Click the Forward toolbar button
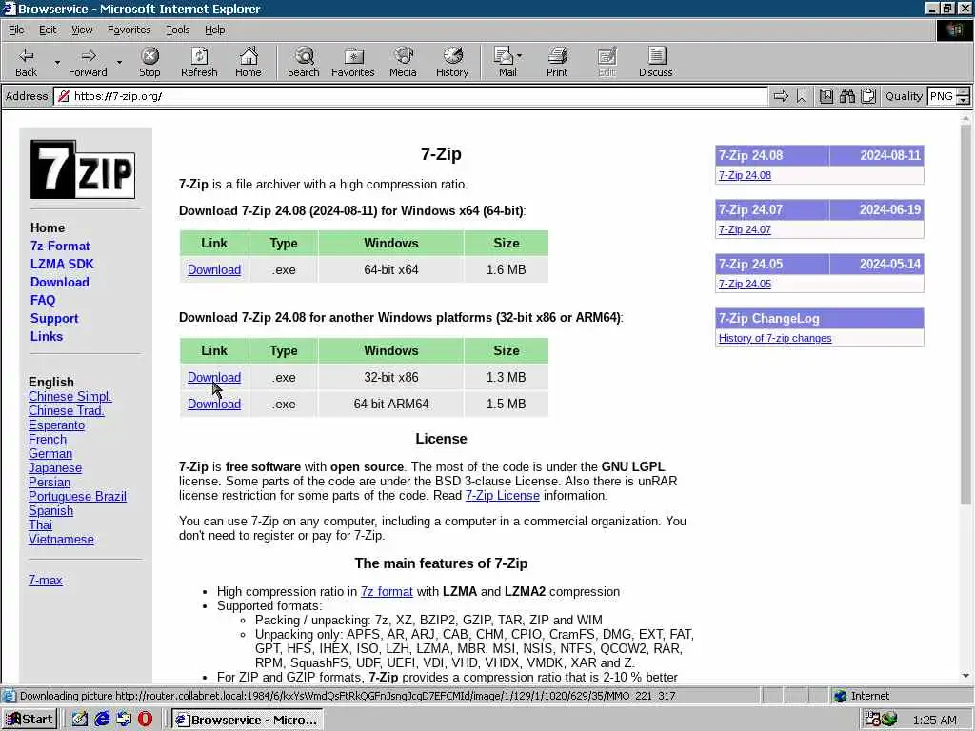The image size is (975, 731). click(88, 62)
